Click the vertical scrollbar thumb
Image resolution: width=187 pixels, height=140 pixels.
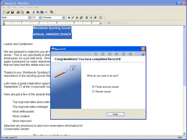tap(184, 57)
